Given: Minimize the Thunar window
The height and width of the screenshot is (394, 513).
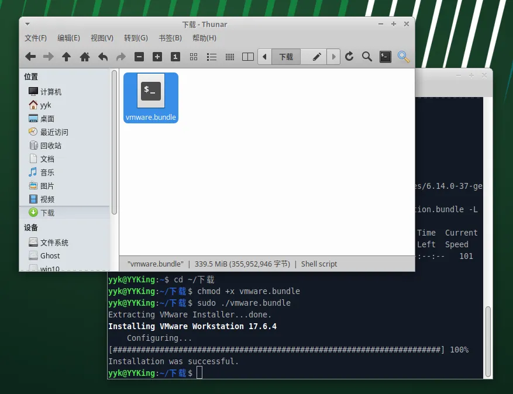Looking at the screenshot, I should pyautogui.click(x=380, y=24).
